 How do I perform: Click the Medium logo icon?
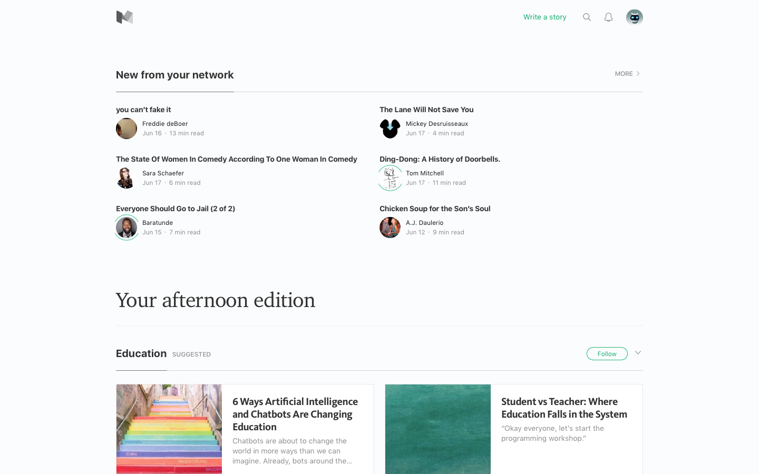124,17
